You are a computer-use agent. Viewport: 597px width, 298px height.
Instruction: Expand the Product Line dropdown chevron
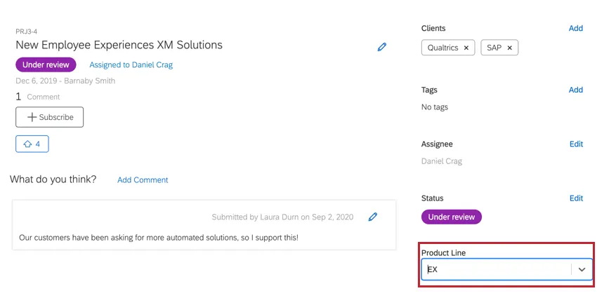pos(582,269)
